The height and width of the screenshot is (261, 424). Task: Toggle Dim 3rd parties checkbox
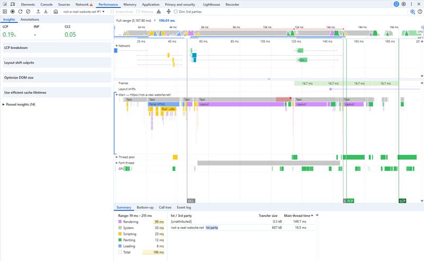tap(176, 12)
